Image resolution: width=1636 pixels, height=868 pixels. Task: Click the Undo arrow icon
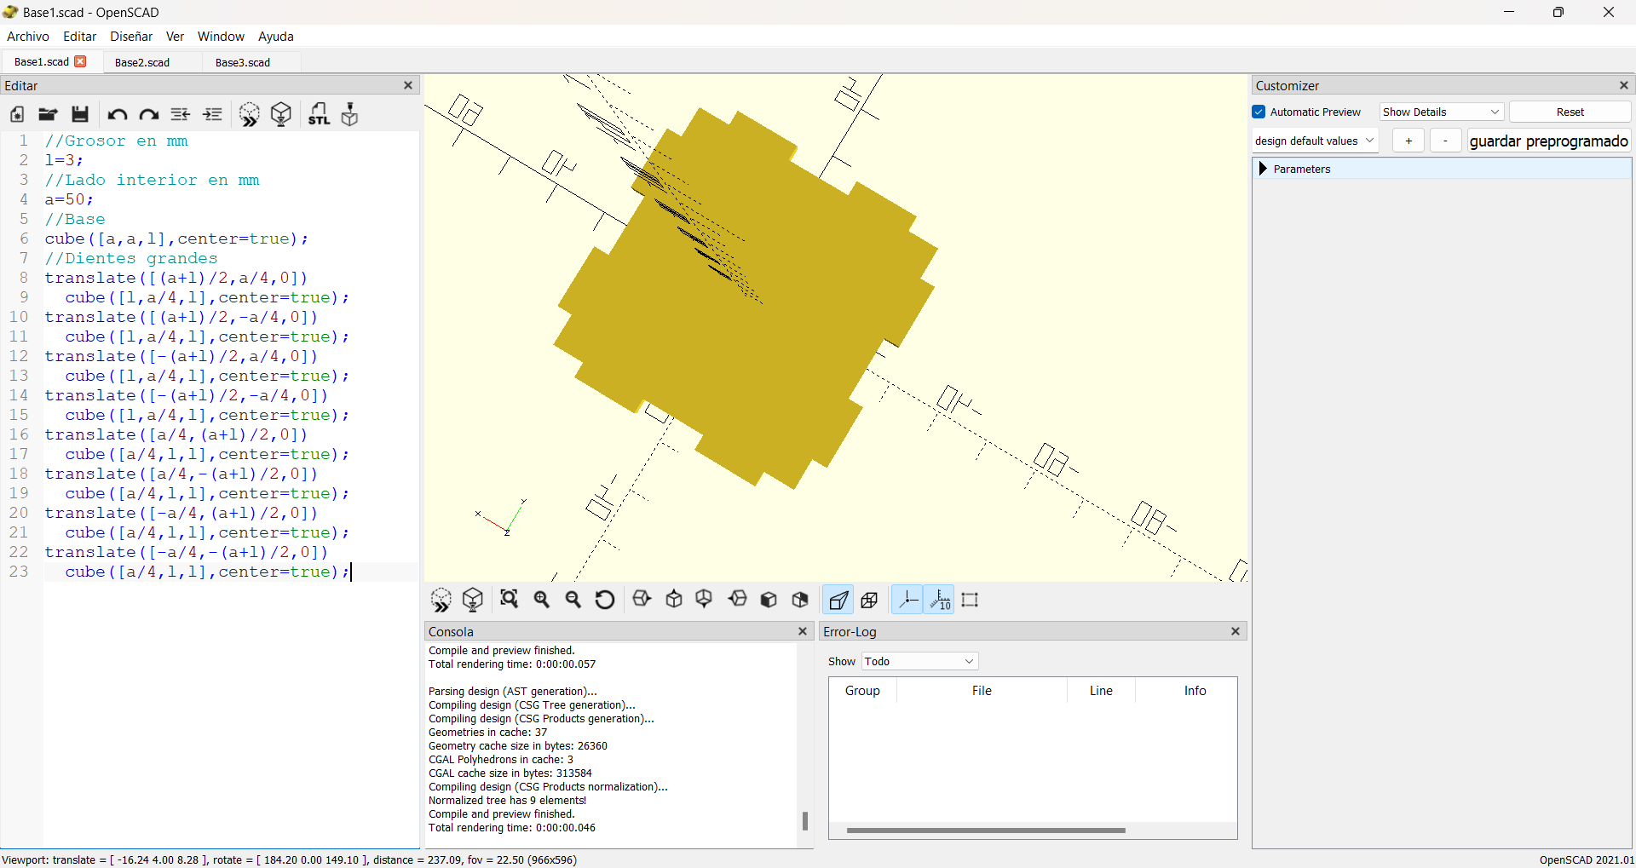tap(118, 114)
